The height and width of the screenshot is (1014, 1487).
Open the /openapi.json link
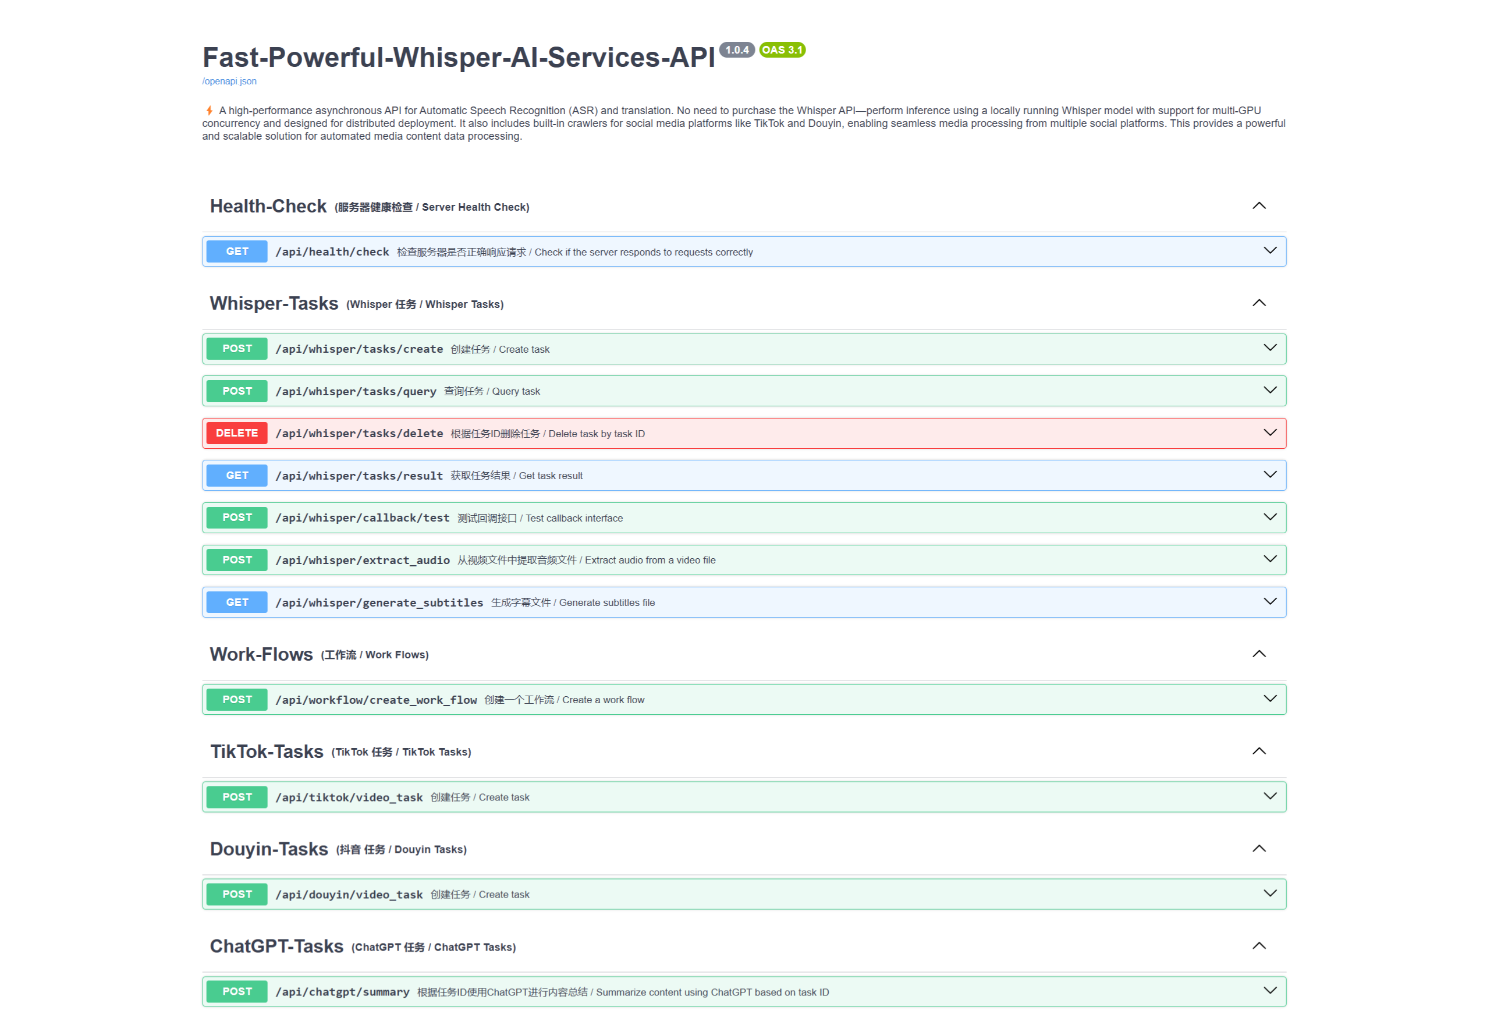[x=229, y=81]
